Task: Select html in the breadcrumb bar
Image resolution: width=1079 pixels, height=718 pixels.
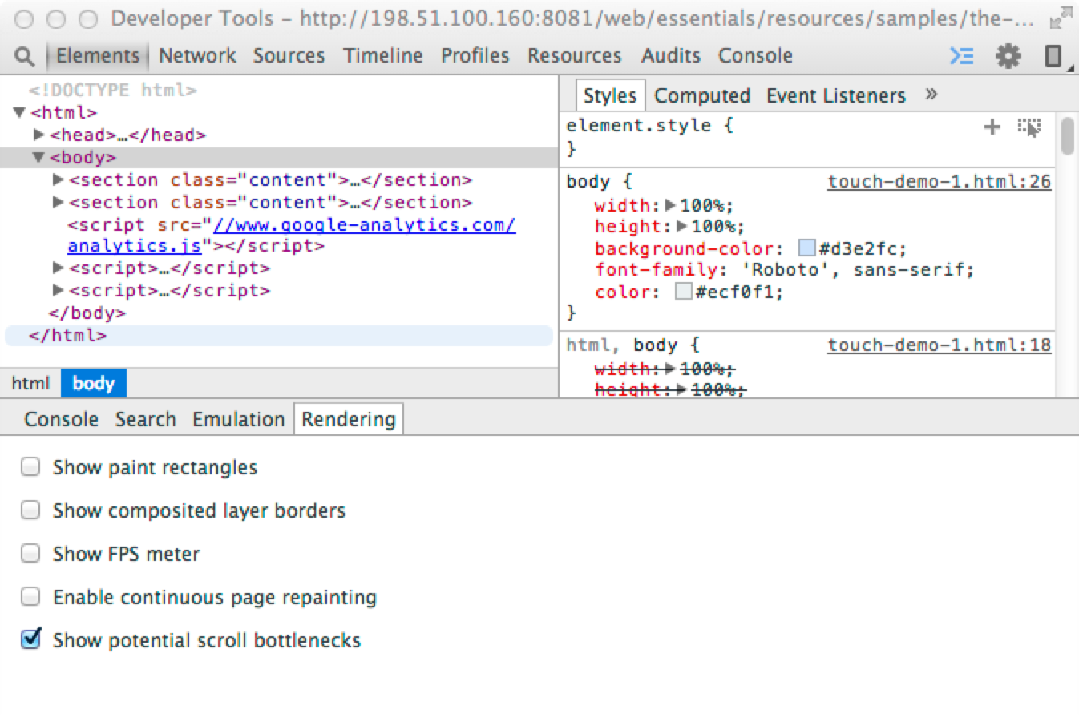Action: pos(30,384)
